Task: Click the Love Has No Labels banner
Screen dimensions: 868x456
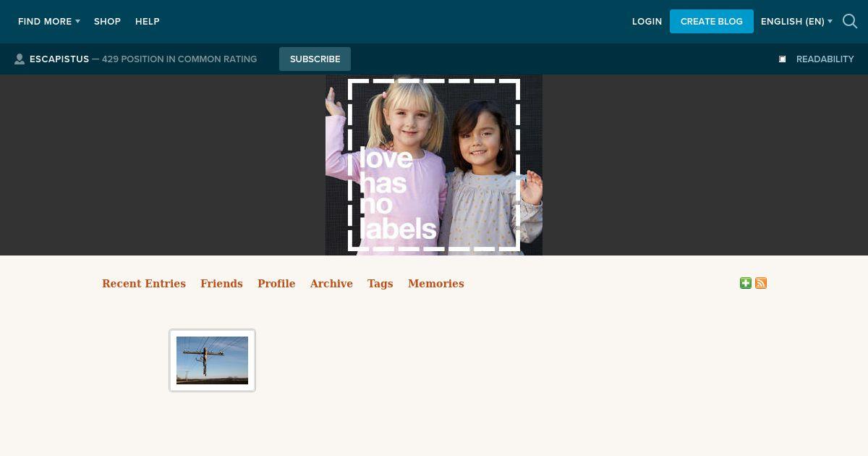Action: coord(434,165)
